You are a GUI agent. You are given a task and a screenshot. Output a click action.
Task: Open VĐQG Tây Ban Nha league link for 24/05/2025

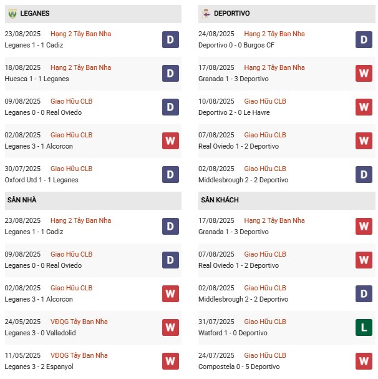pos(79,322)
